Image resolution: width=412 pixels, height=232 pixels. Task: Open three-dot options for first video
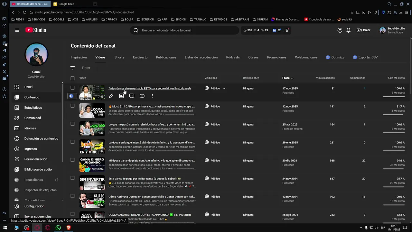(152, 96)
